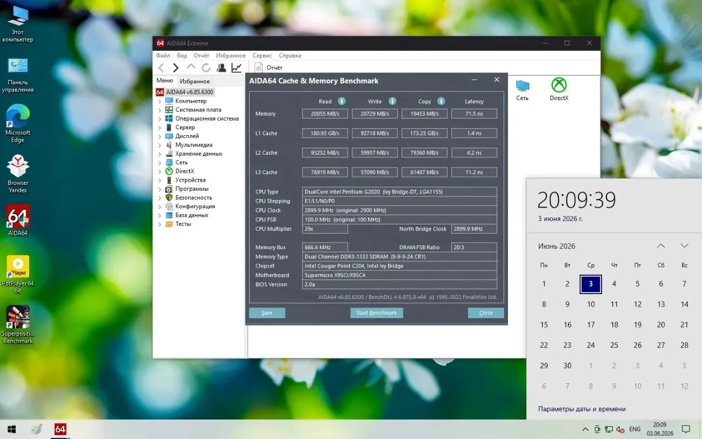Click the Save button in benchmark dialog
Screen dimensions: 702x439
[x=267, y=312]
